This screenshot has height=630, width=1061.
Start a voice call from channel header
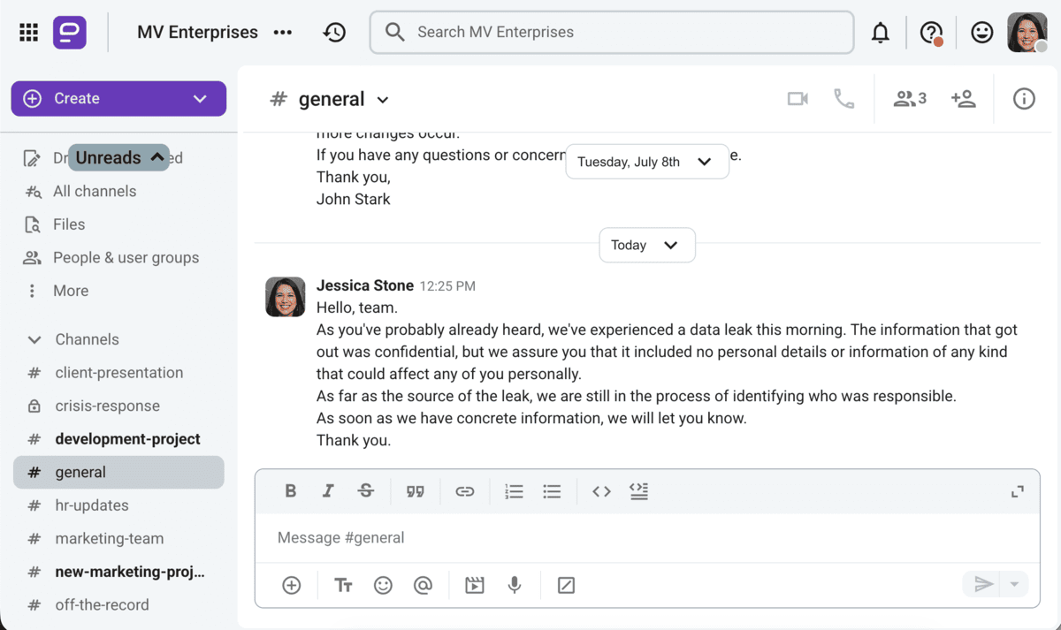(x=843, y=98)
